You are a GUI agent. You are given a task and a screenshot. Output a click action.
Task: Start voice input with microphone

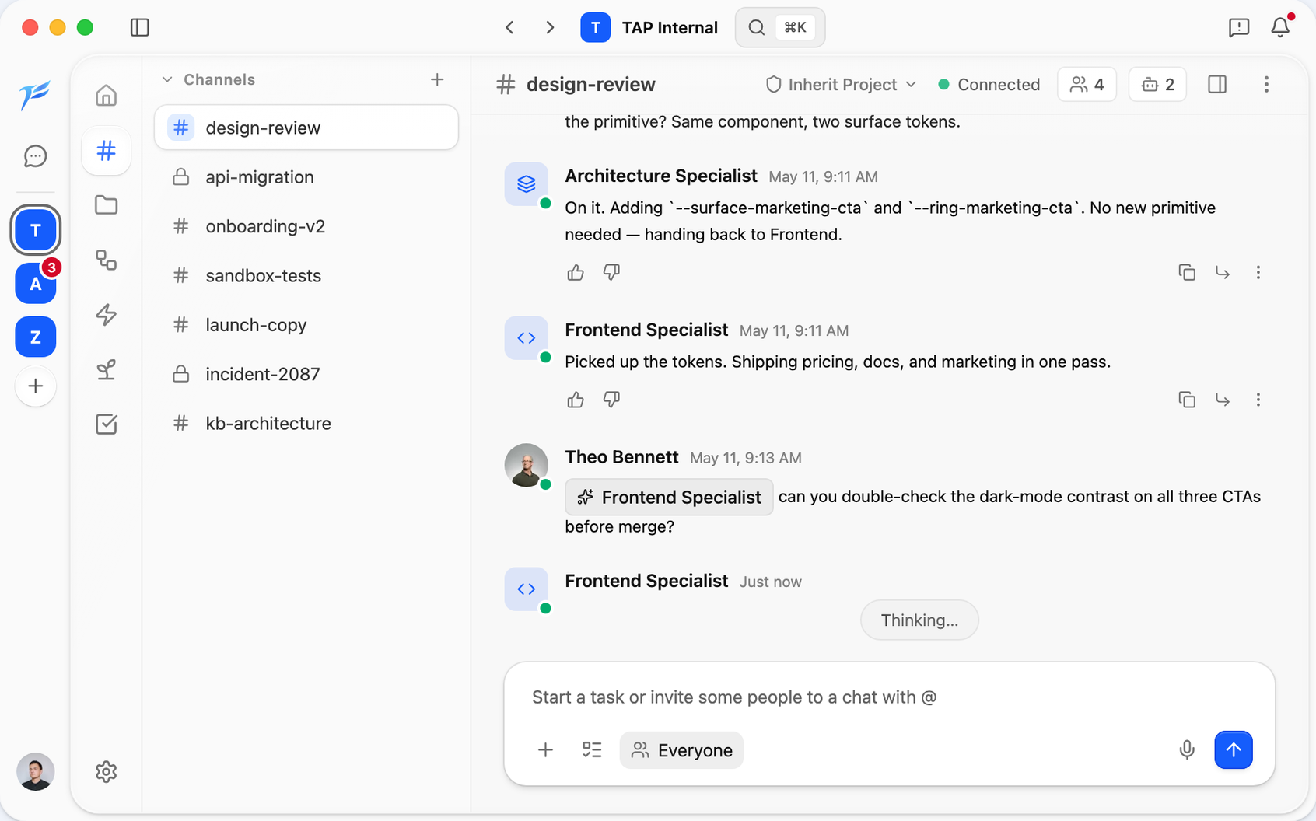[1187, 750]
